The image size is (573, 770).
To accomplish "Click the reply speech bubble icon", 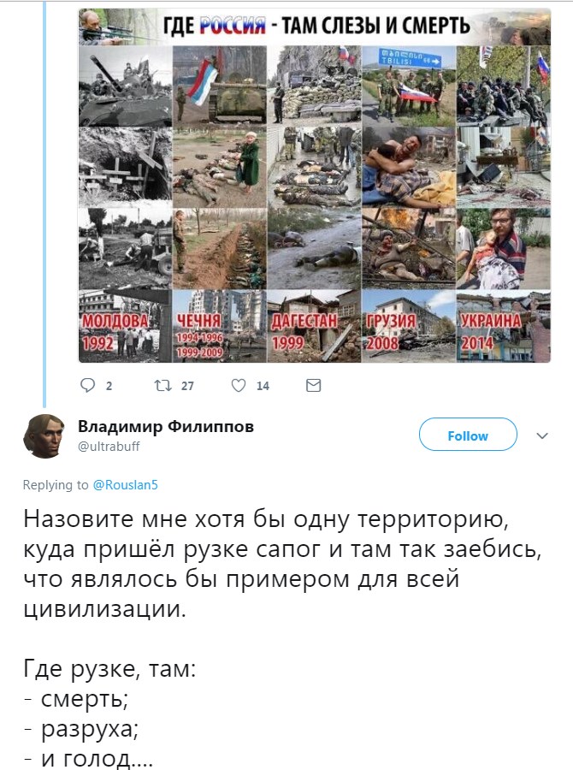I will 87,386.
